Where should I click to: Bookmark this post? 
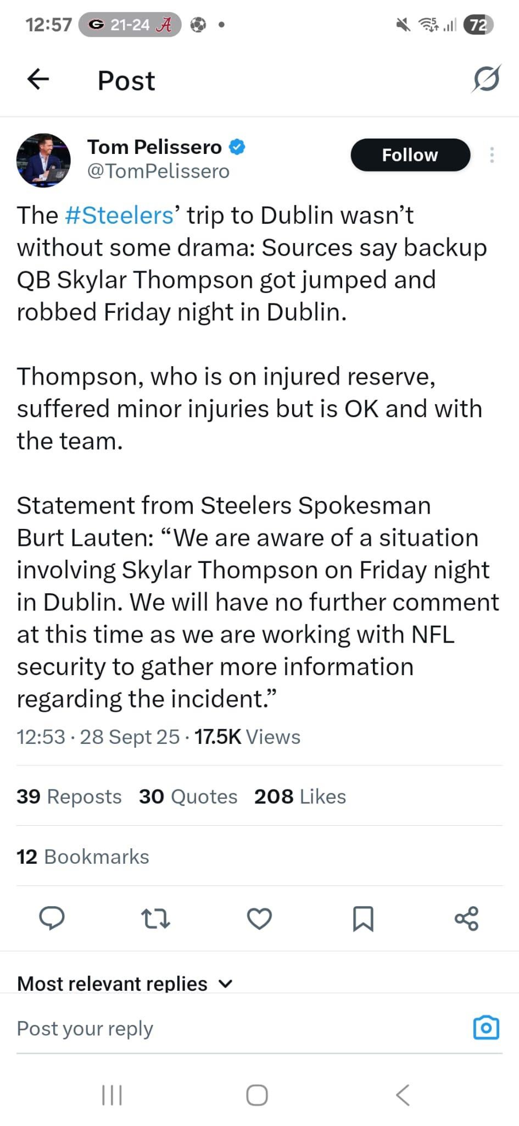click(362, 919)
